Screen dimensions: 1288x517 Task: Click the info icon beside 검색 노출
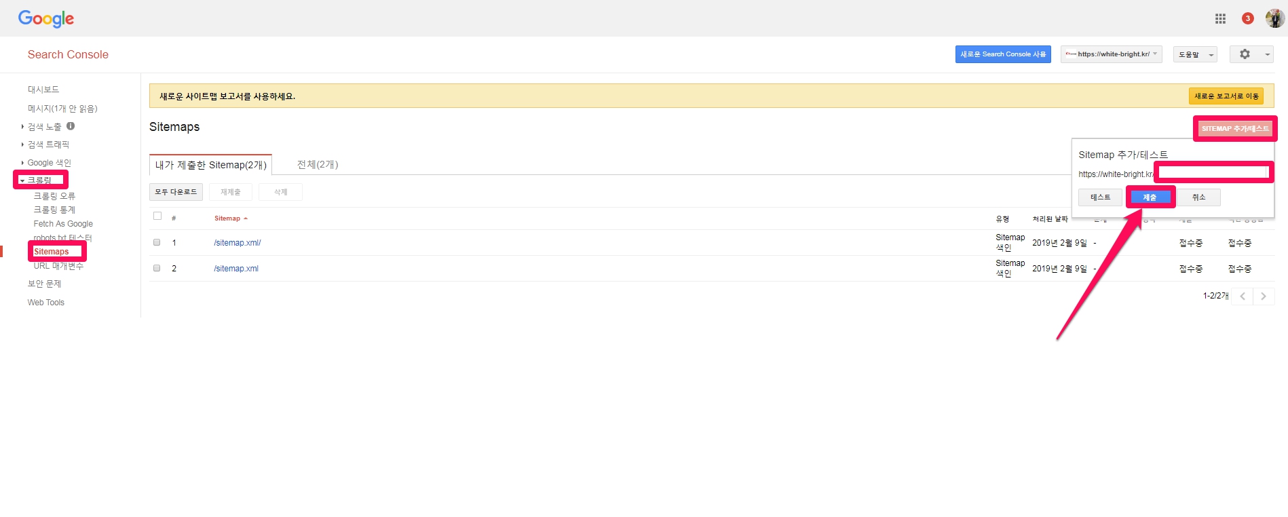[71, 126]
